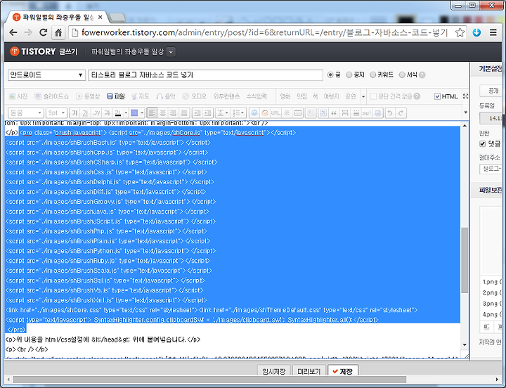
Task: Select the 공지 radio button
Action: click(349, 75)
